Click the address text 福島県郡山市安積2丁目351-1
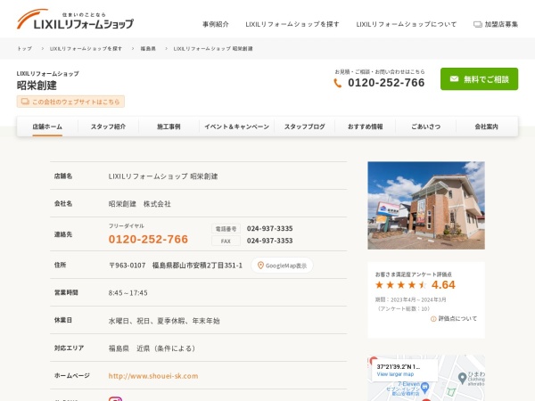 click(x=197, y=266)
